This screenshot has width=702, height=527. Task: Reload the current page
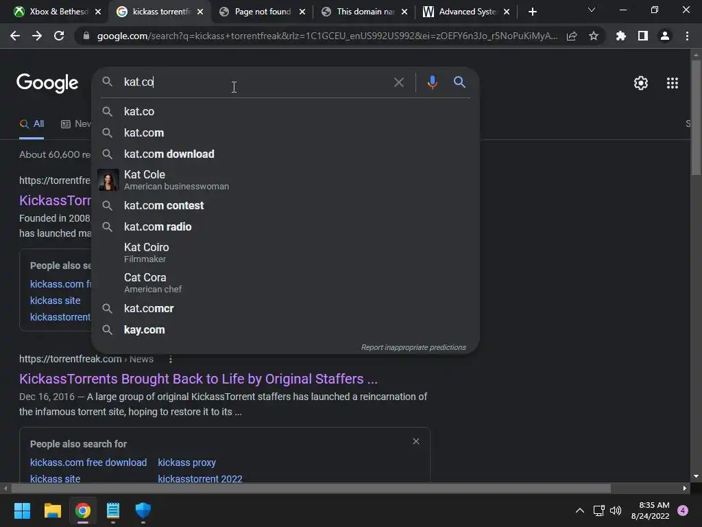coord(59,36)
